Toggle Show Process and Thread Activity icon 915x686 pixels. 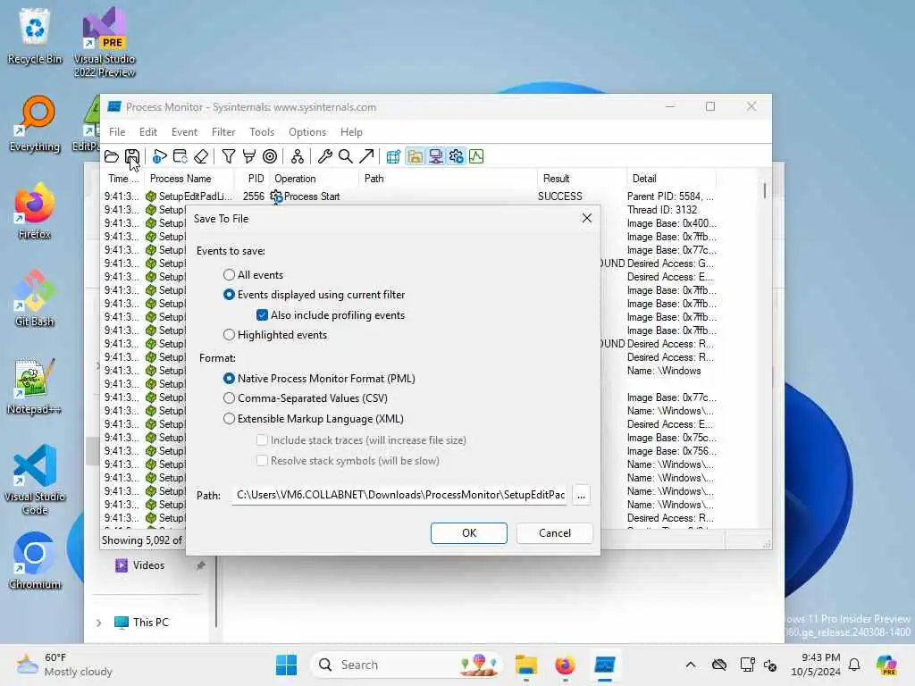456,156
